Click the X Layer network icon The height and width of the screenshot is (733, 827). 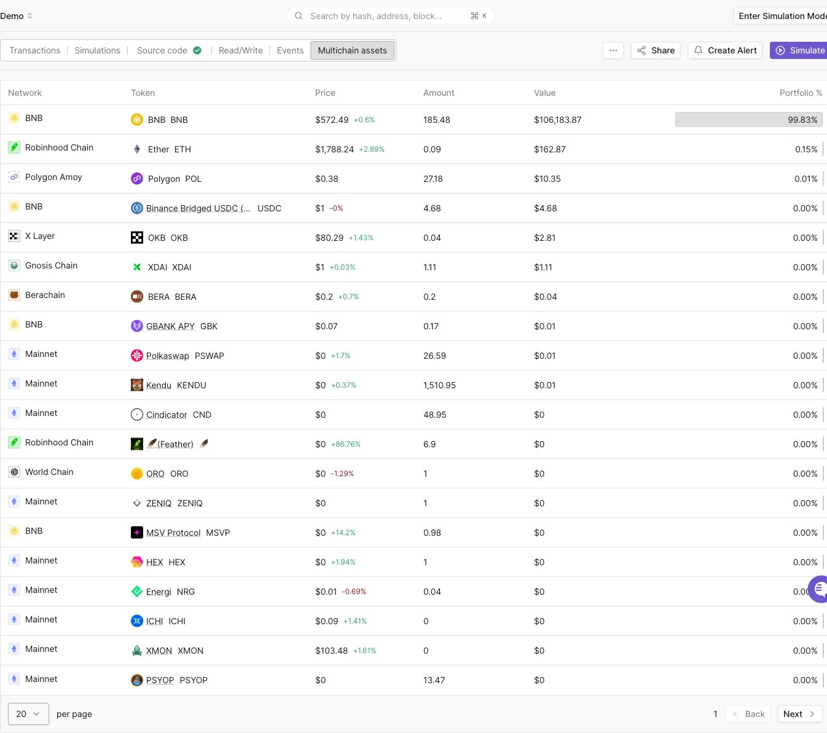(x=14, y=236)
